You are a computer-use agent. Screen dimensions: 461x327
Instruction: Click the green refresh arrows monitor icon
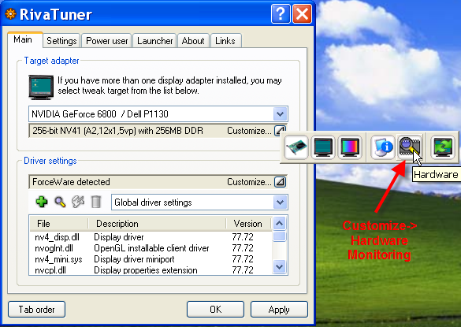(443, 147)
